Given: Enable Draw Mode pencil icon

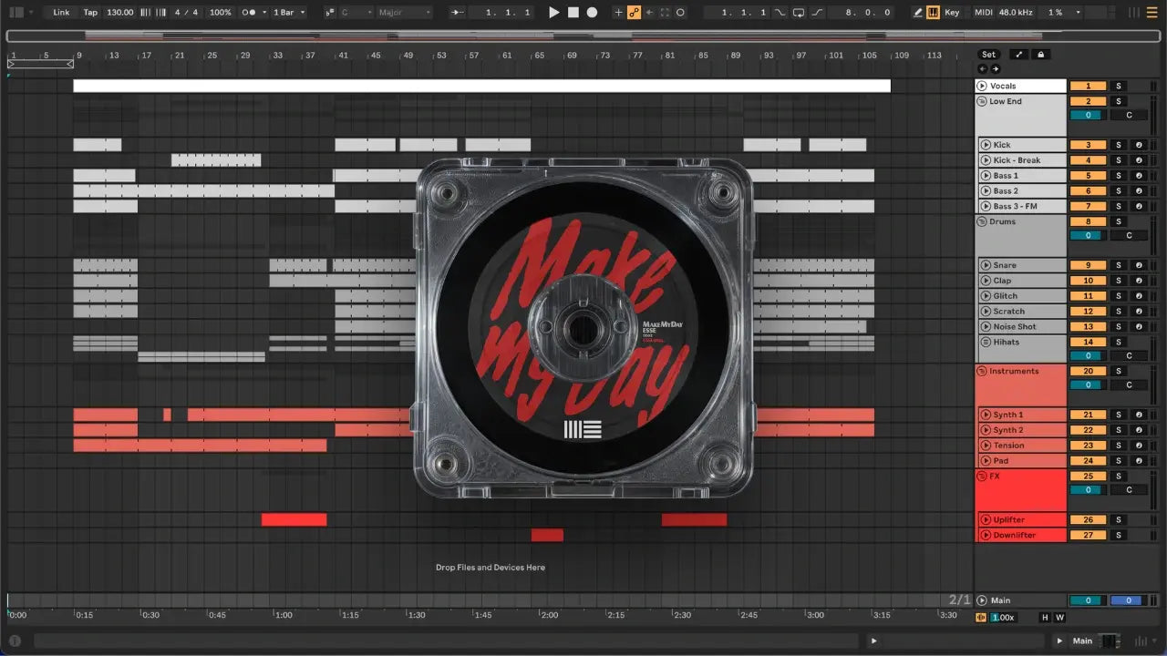Looking at the screenshot, I should tap(917, 13).
